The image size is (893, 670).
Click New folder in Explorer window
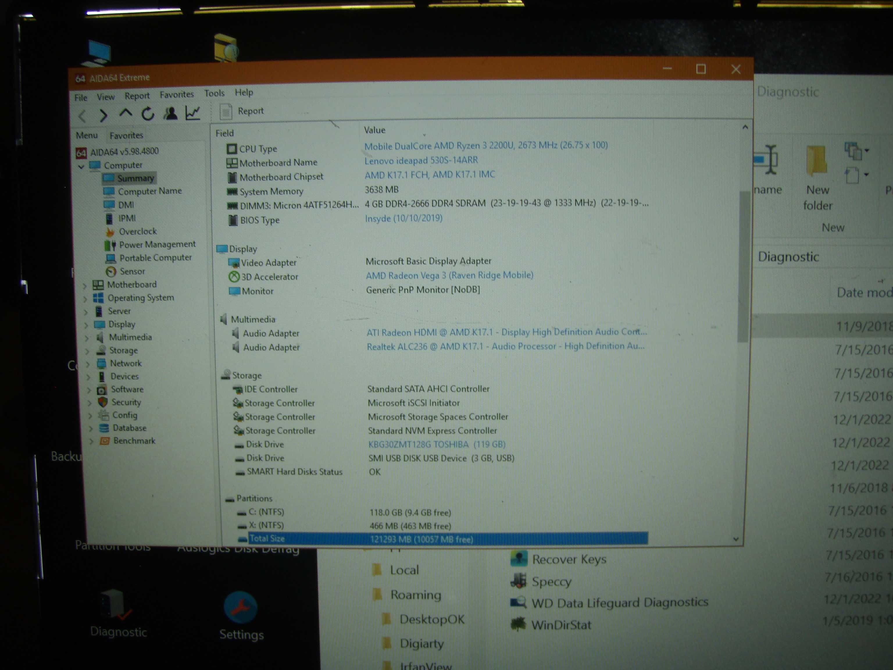(x=817, y=178)
